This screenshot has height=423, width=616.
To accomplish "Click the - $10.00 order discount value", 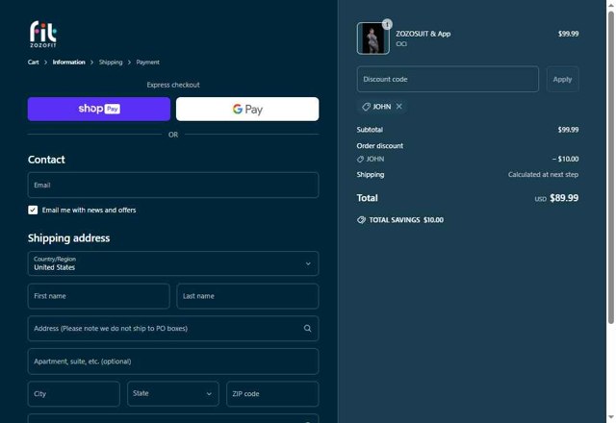I will point(565,159).
